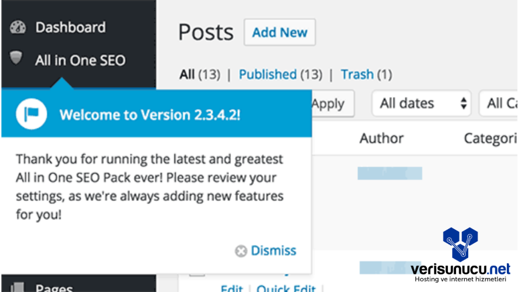
Task: Select All in One SEO menu label
Action: (x=80, y=60)
